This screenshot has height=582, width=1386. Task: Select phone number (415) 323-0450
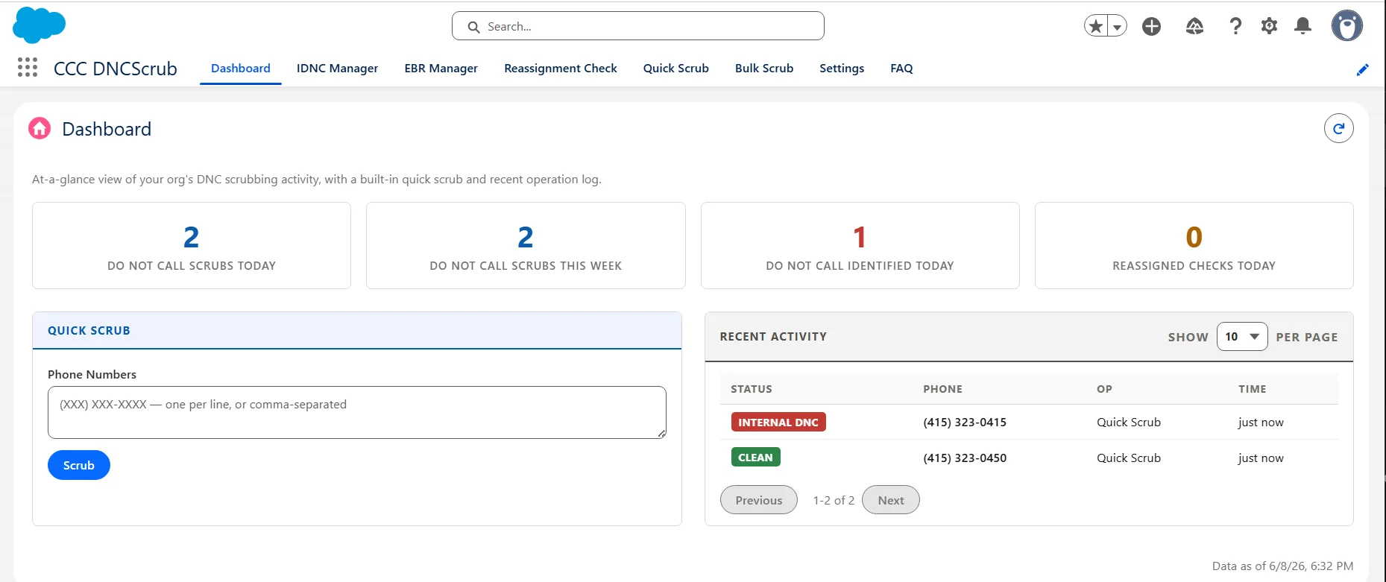tap(965, 458)
